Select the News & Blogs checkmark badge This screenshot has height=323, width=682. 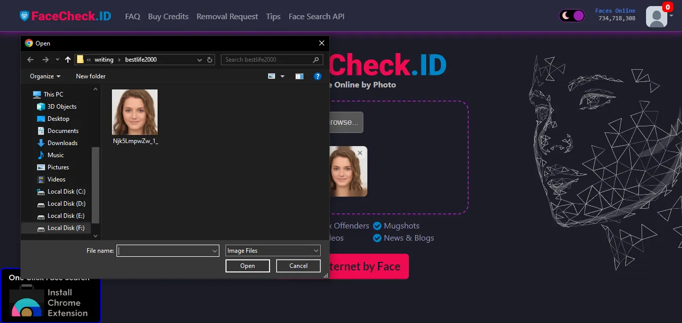pyautogui.click(x=377, y=238)
